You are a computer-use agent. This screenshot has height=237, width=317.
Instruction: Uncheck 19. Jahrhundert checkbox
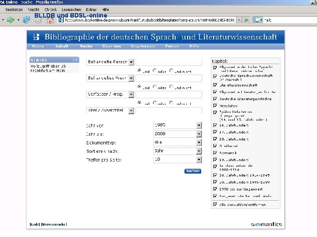tap(215, 160)
